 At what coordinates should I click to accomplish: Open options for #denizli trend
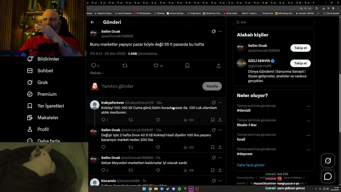coord(308,106)
